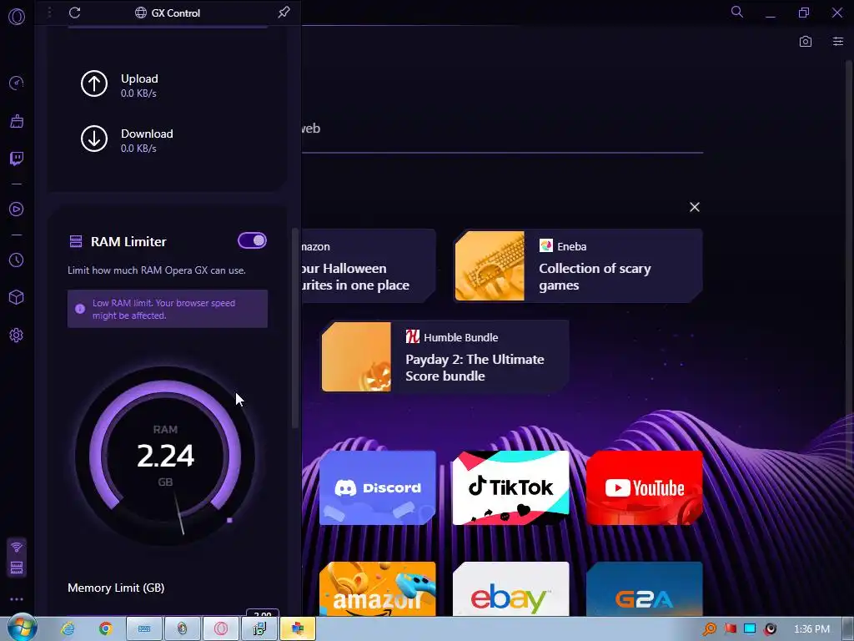Viewport: 854px width, 641px height.
Task: Open the Humble Bundle Payday 2 card
Action: 445,356
